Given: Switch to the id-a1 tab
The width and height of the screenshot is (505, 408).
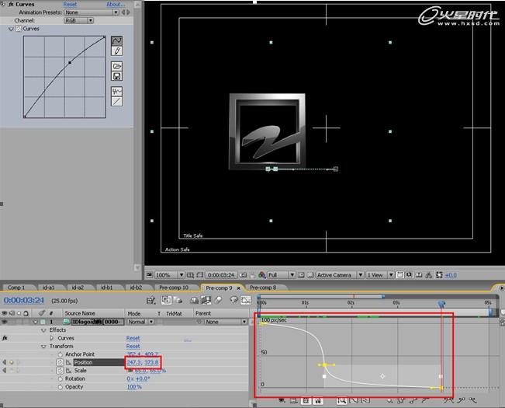Looking at the screenshot, I should [x=49, y=288].
